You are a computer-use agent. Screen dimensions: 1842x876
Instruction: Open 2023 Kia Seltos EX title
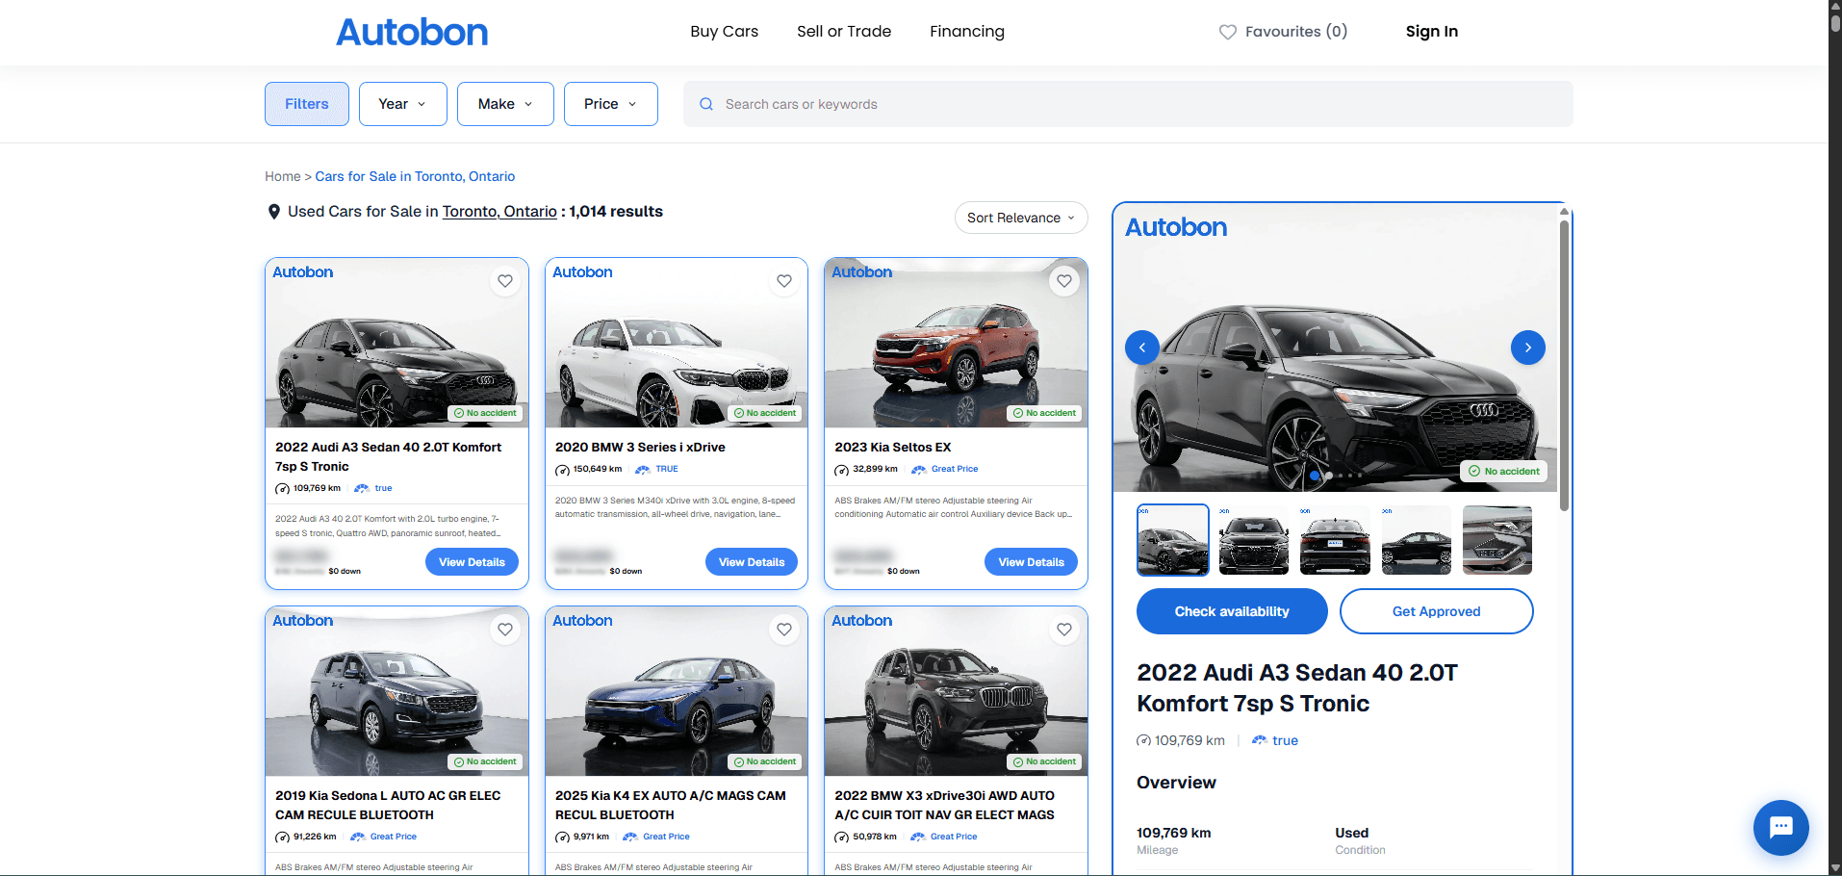(892, 447)
